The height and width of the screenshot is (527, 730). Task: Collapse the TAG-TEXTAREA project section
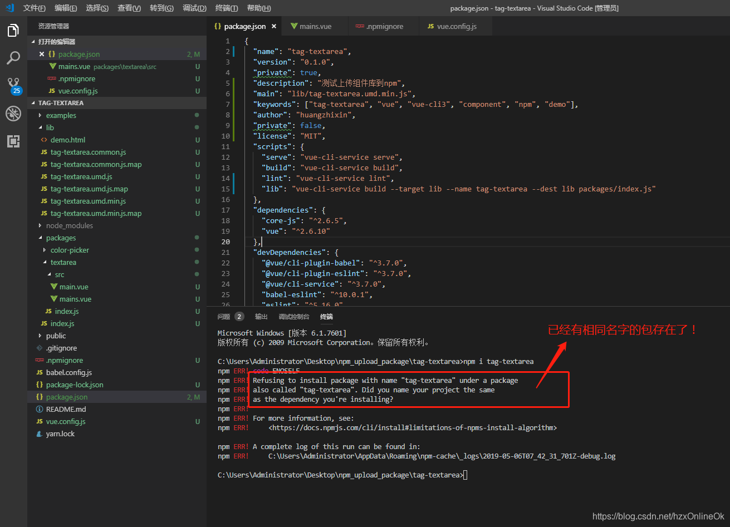[61, 103]
